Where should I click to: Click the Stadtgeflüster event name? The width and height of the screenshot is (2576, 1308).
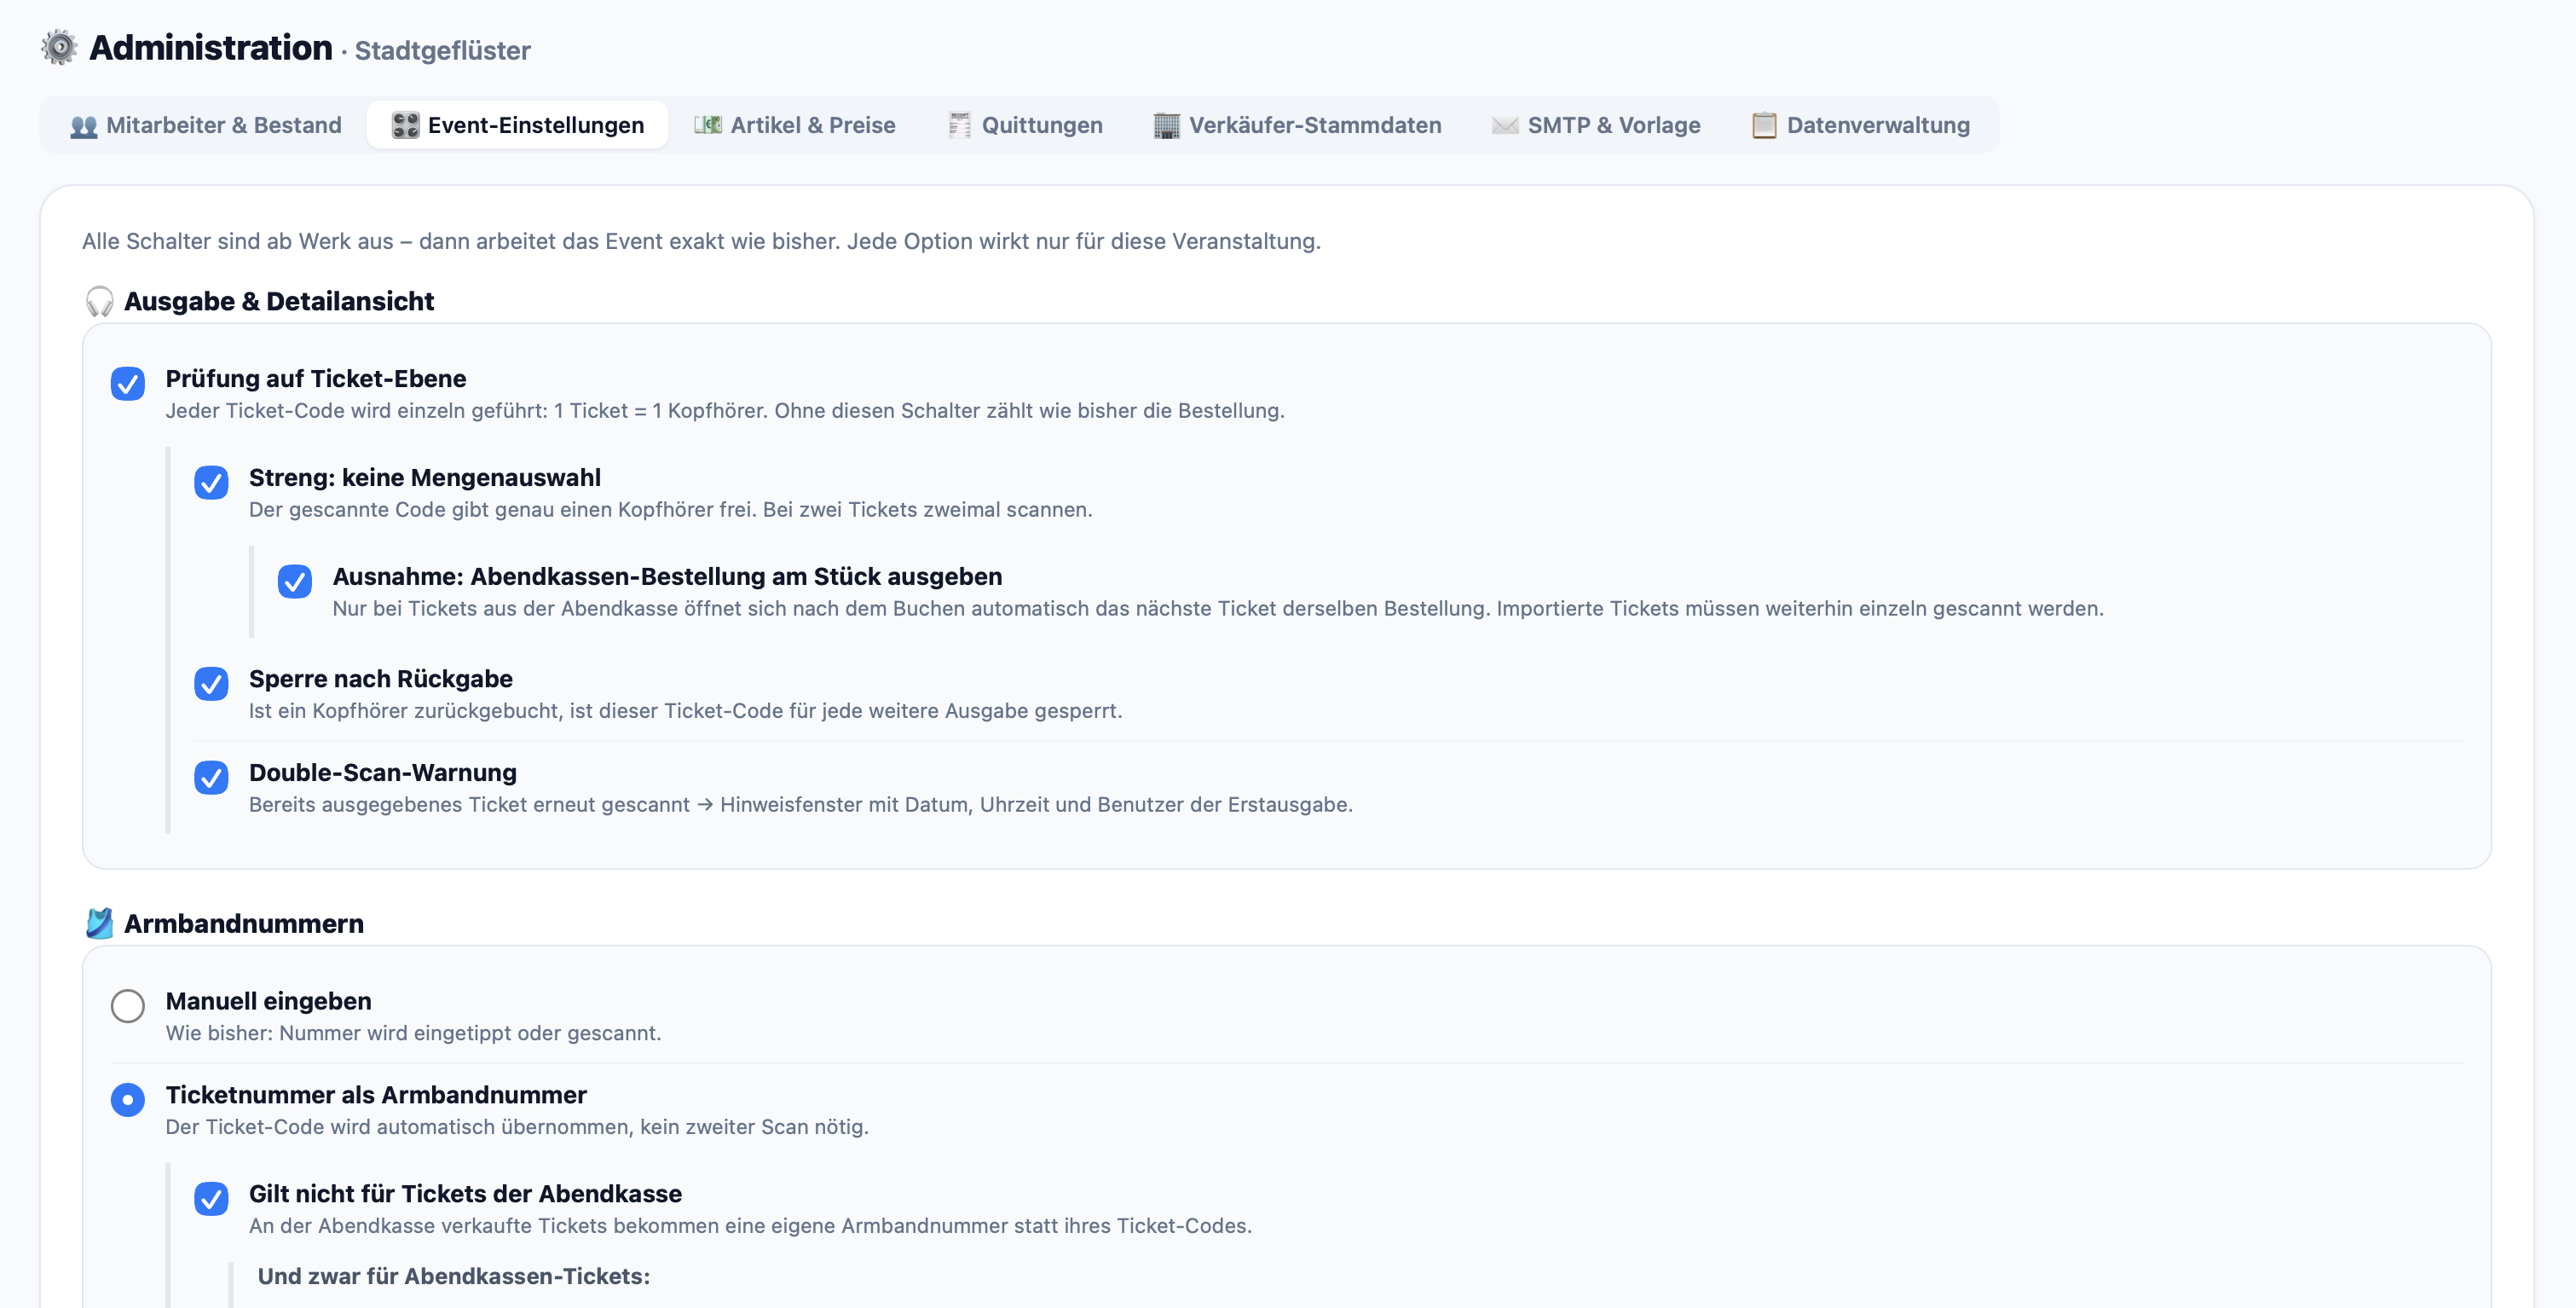pyautogui.click(x=443, y=51)
